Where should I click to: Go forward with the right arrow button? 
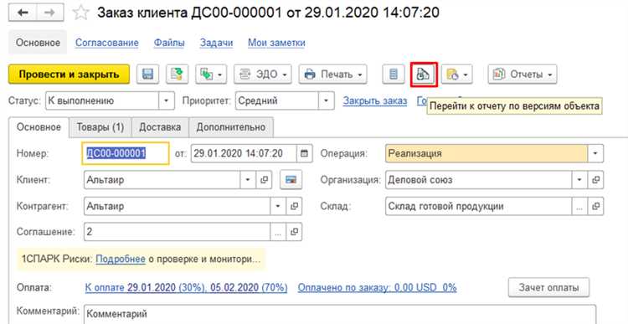pos(50,13)
